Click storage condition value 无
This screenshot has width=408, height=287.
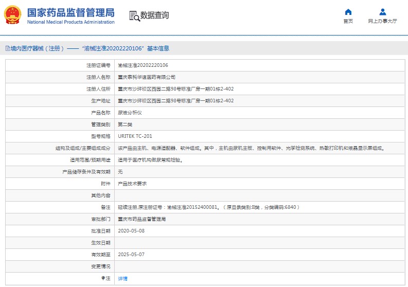pyautogui.click(x=120, y=172)
